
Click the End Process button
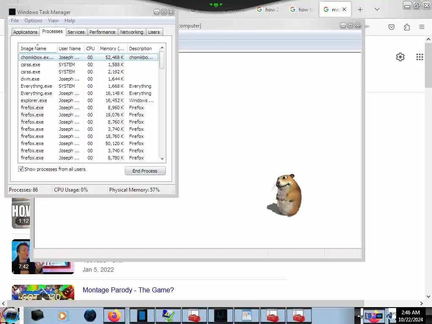pyautogui.click(x=145, y=171)
